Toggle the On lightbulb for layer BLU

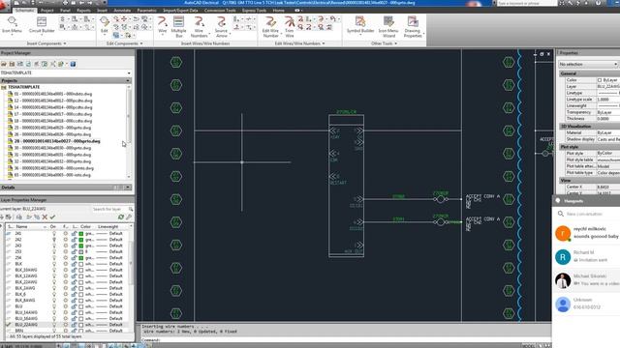(x=54, y=306)
